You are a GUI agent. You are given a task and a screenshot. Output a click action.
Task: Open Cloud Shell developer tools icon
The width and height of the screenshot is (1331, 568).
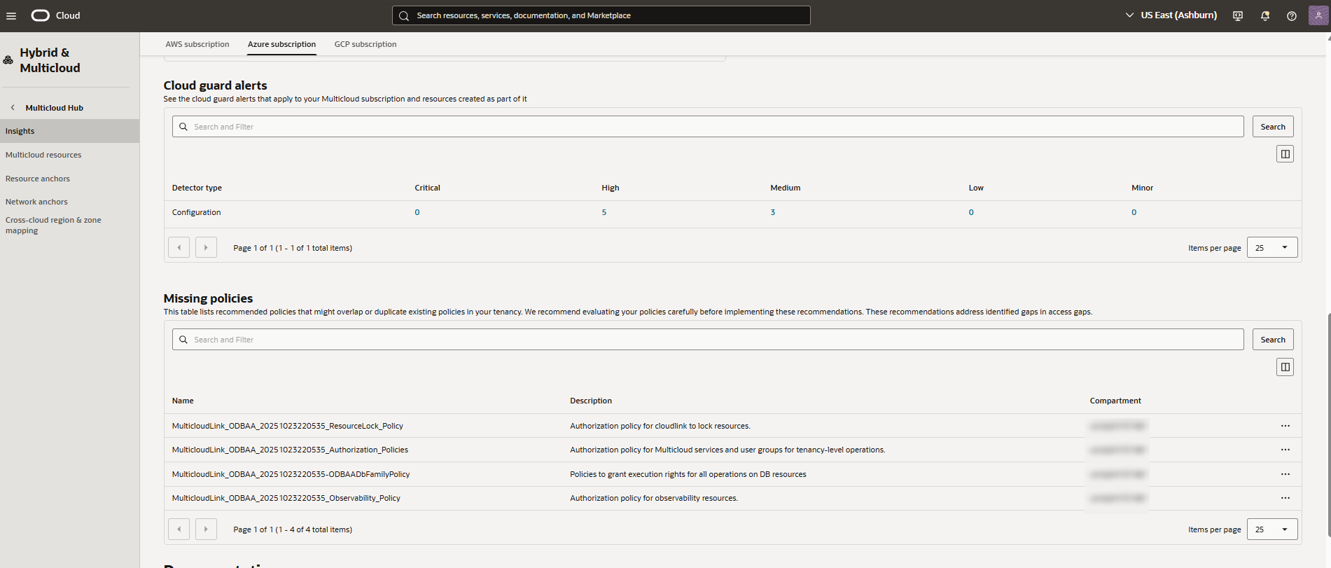point(1238,15)
